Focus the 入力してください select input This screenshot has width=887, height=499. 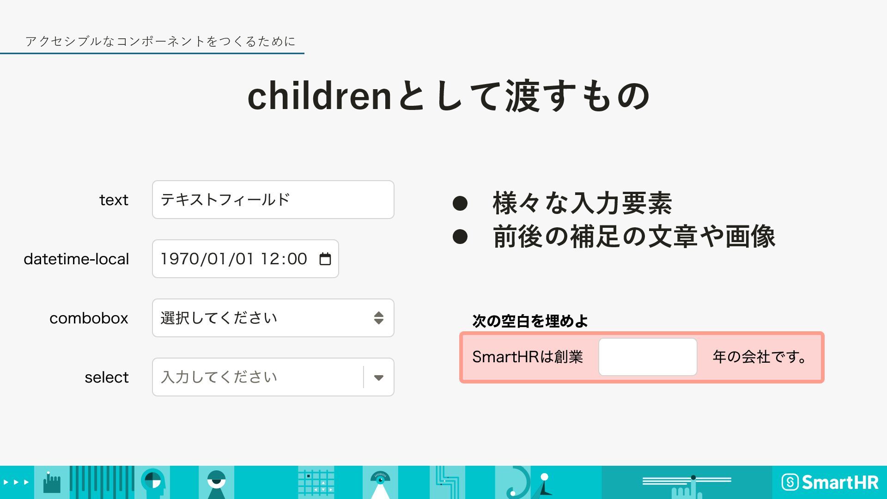[x=256, y=377]
